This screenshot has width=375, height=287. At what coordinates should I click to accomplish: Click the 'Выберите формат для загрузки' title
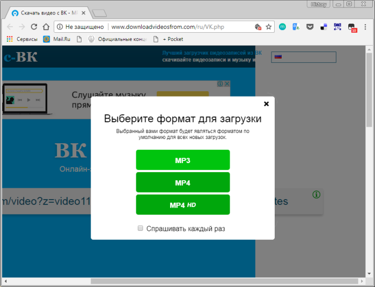coord(183,119)
